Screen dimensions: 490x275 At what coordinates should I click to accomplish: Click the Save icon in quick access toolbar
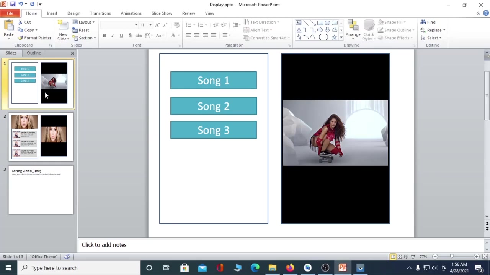[x=13, y=4]
